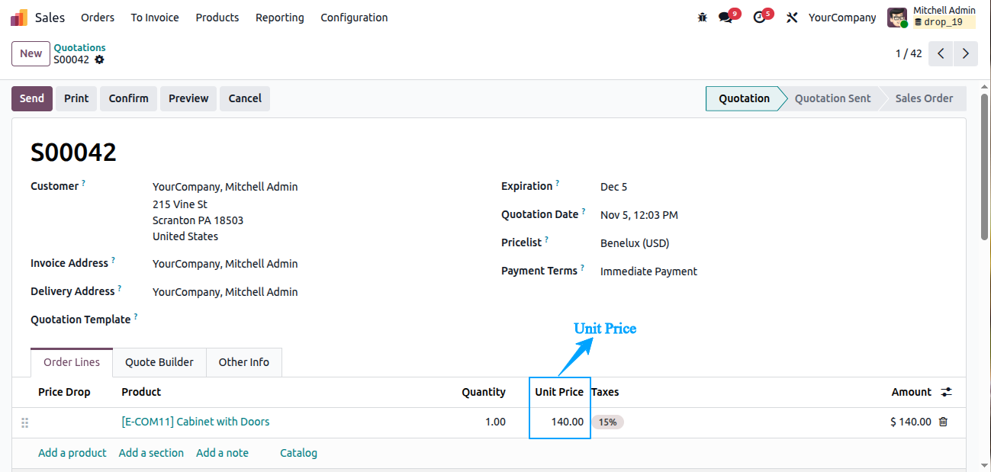Click Add a product link
Viewport: 991px width, 472px height.
click(x=72, y=453)
